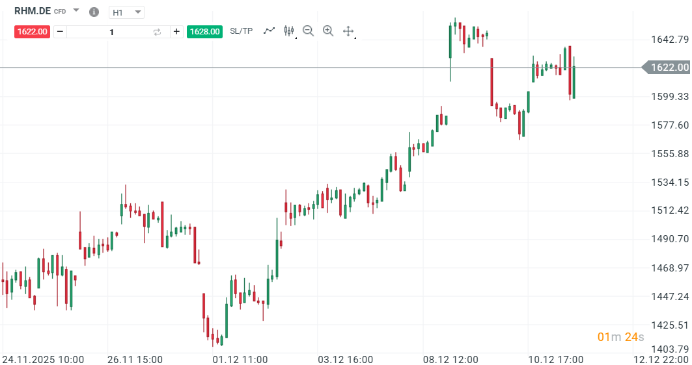Open the H1 timeframe dropdown

point(126,12)
